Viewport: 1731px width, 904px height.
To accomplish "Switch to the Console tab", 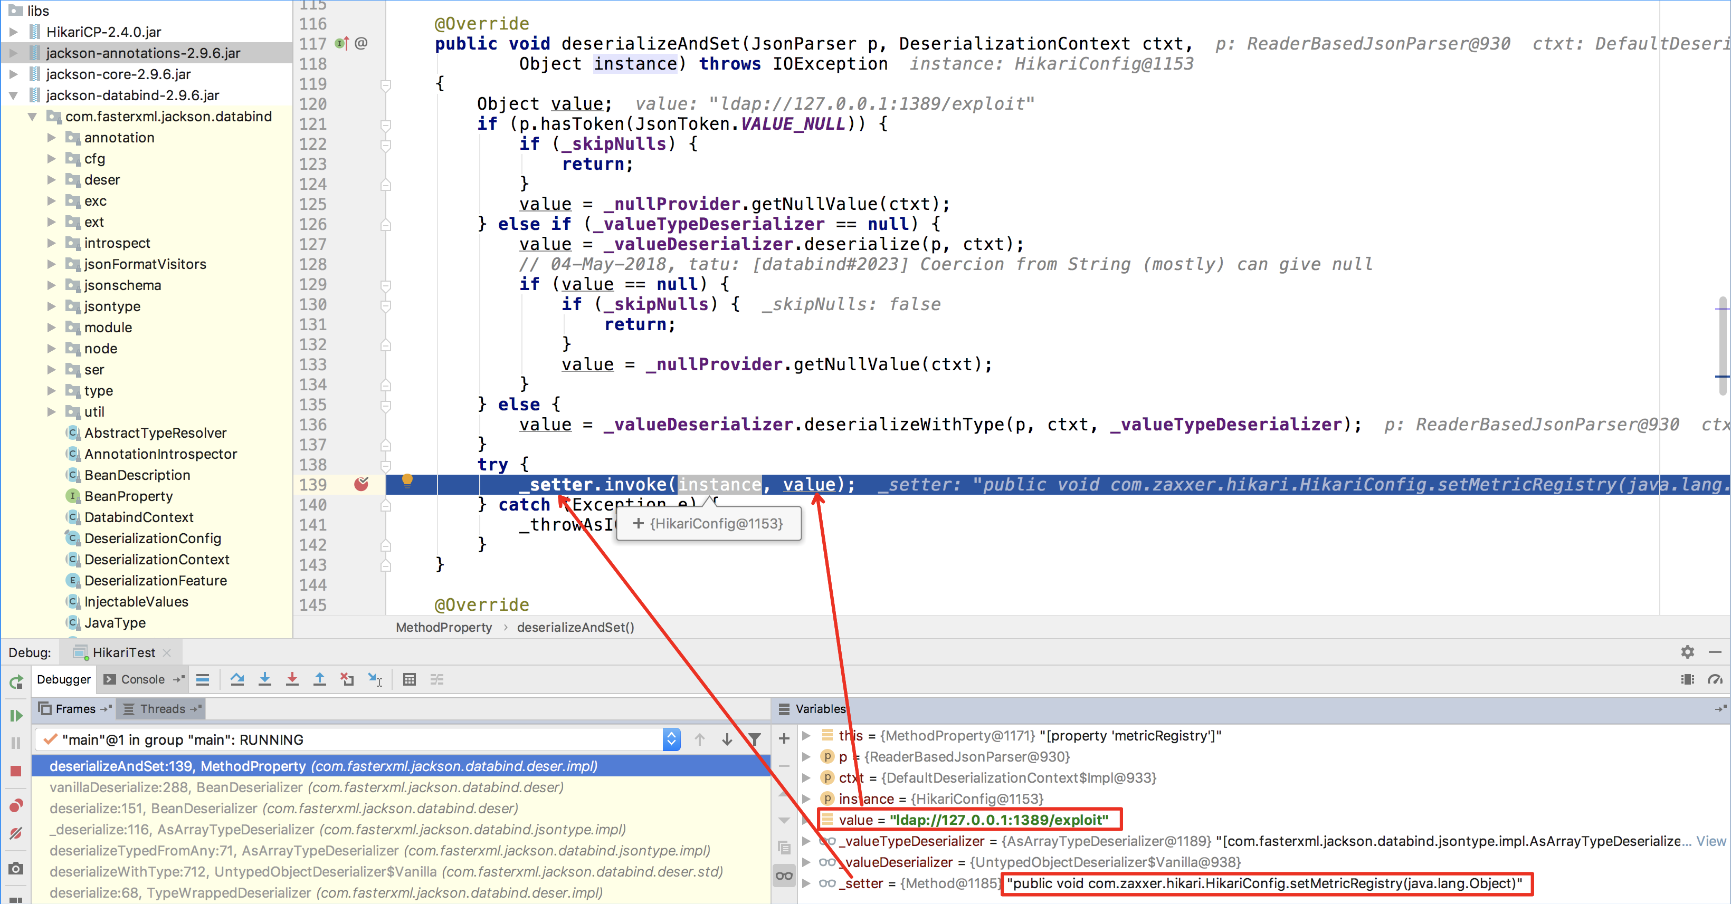I will pos(142,680).
